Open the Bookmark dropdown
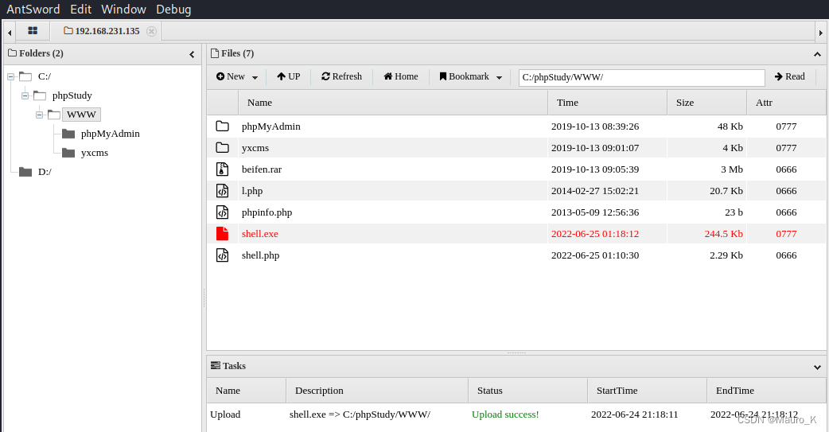The height and width of the screenshot is (432, 829). (470, 76)
